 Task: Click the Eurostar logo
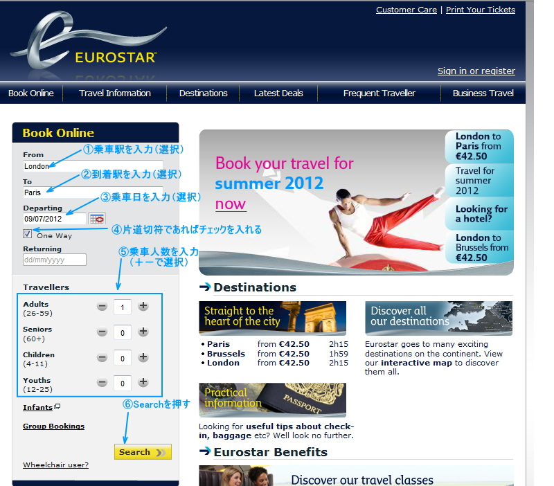[x=89, y=41]
